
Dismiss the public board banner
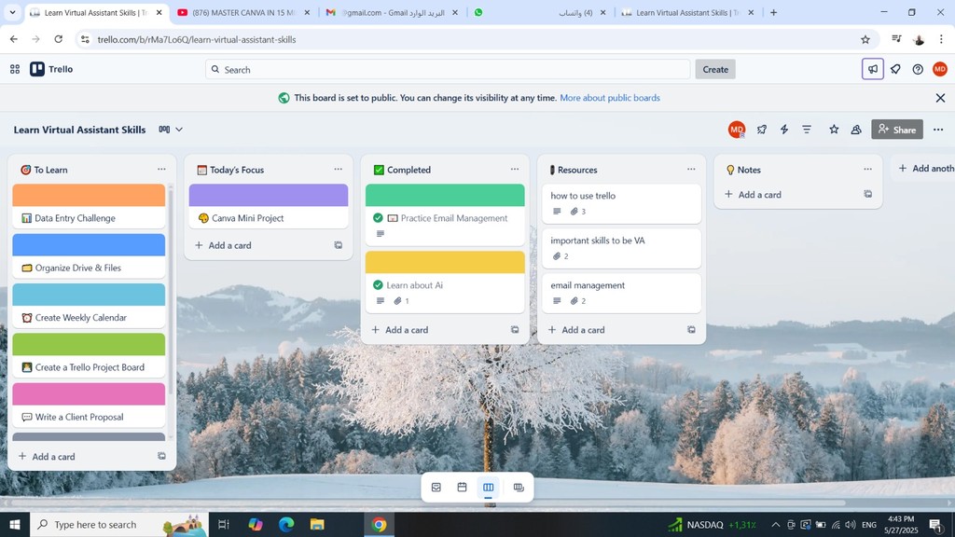[940, 98]
